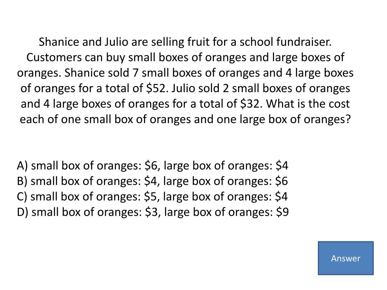Click the letter 'D)' option label
The height and width of the screenshot is (290, 387).
23,212
